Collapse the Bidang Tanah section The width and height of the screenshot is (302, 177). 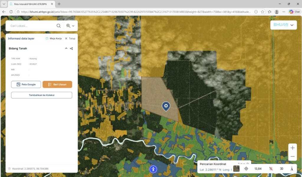tap(66, 49)
